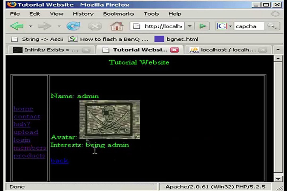Click the Infinity Exists tab favicon
Screen dimensions: 287x191
18,50
